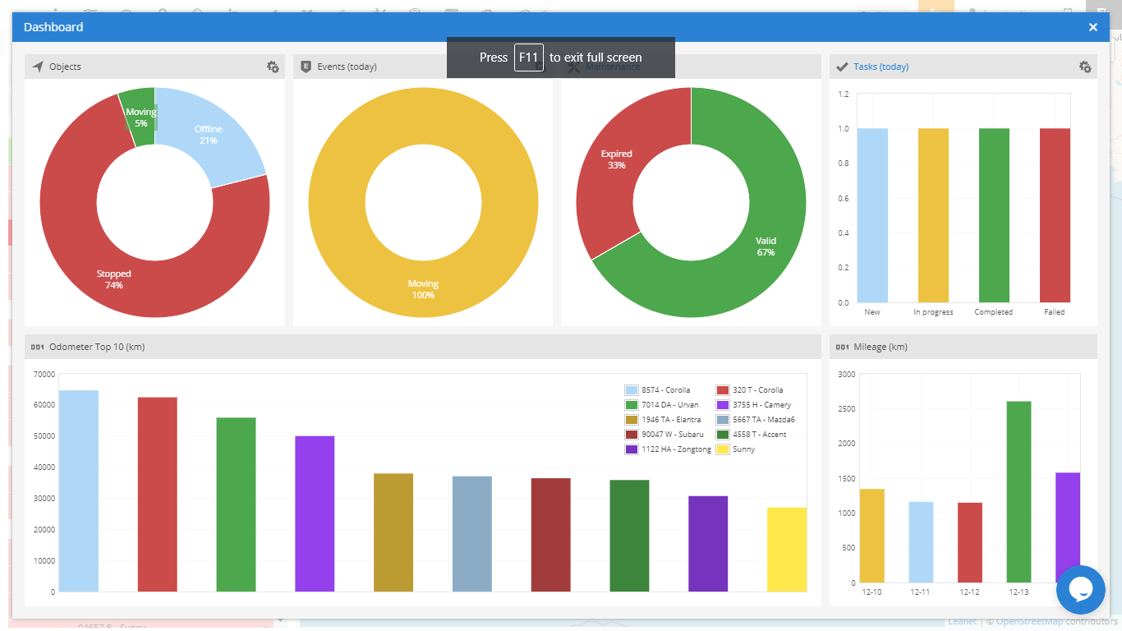Image resolution: width=1122 pixels, height=631 pixels.
Task: Open the Tasks (today) gear settings
Action: click(1085, 67)
